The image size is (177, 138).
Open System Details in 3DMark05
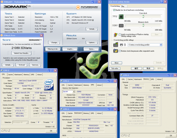[x=92, y=29]
